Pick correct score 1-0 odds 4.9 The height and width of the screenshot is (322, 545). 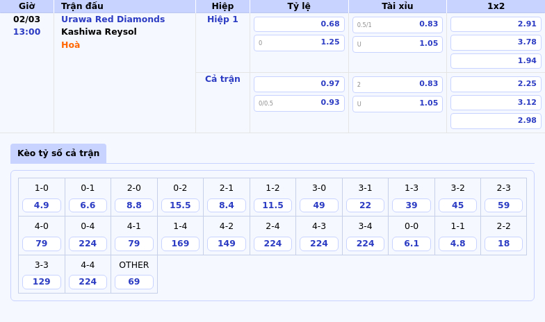point(42,205)
